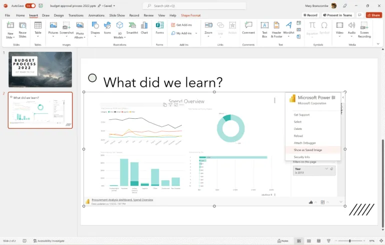Start Screen Recording

[x=364, y=30]
